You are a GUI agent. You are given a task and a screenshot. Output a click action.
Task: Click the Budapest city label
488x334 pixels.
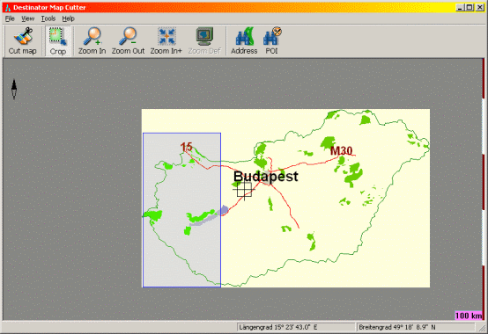(266, 177)
